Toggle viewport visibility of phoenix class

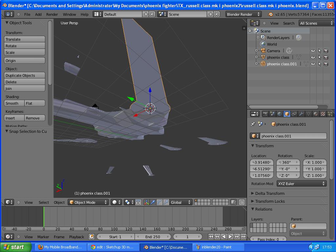point(313,57)
